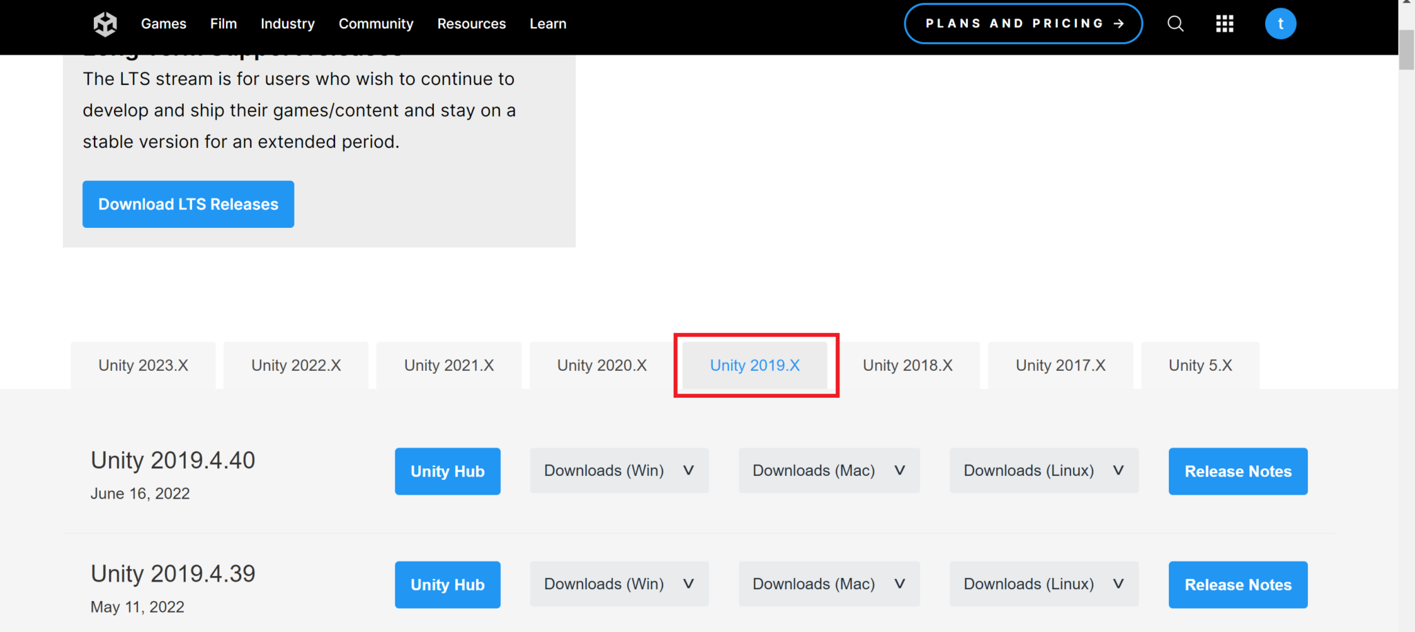The width and height of the screenshot is (1415, 632).
Task: Open the Learn menu item
Action: [x=548, y=24]
